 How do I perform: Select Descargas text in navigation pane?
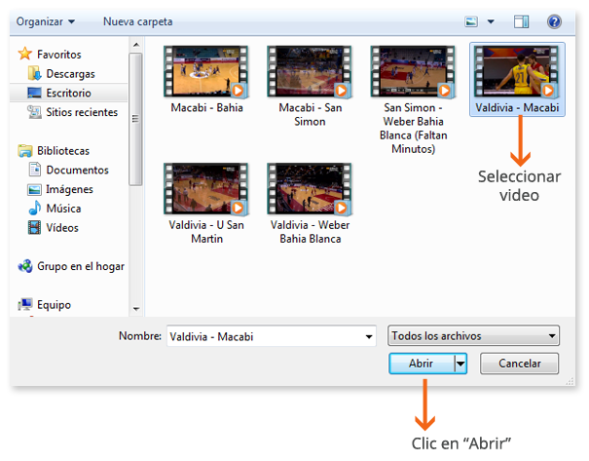coord(70,74)
